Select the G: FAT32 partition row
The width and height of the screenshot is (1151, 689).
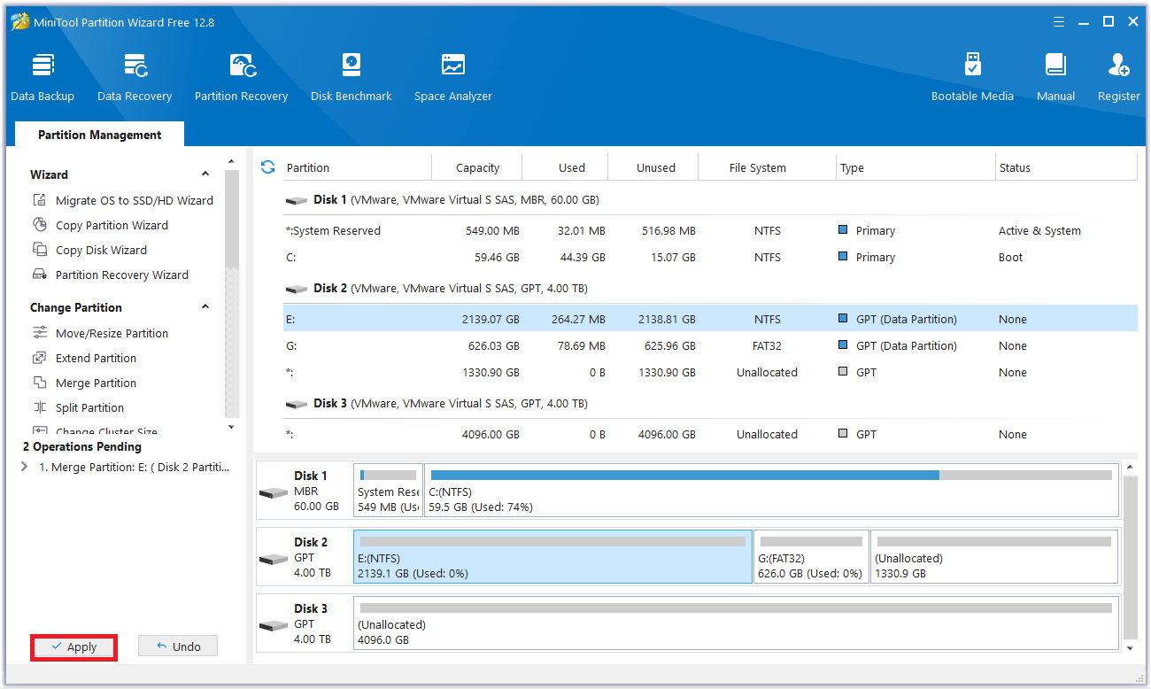point(710,345)
